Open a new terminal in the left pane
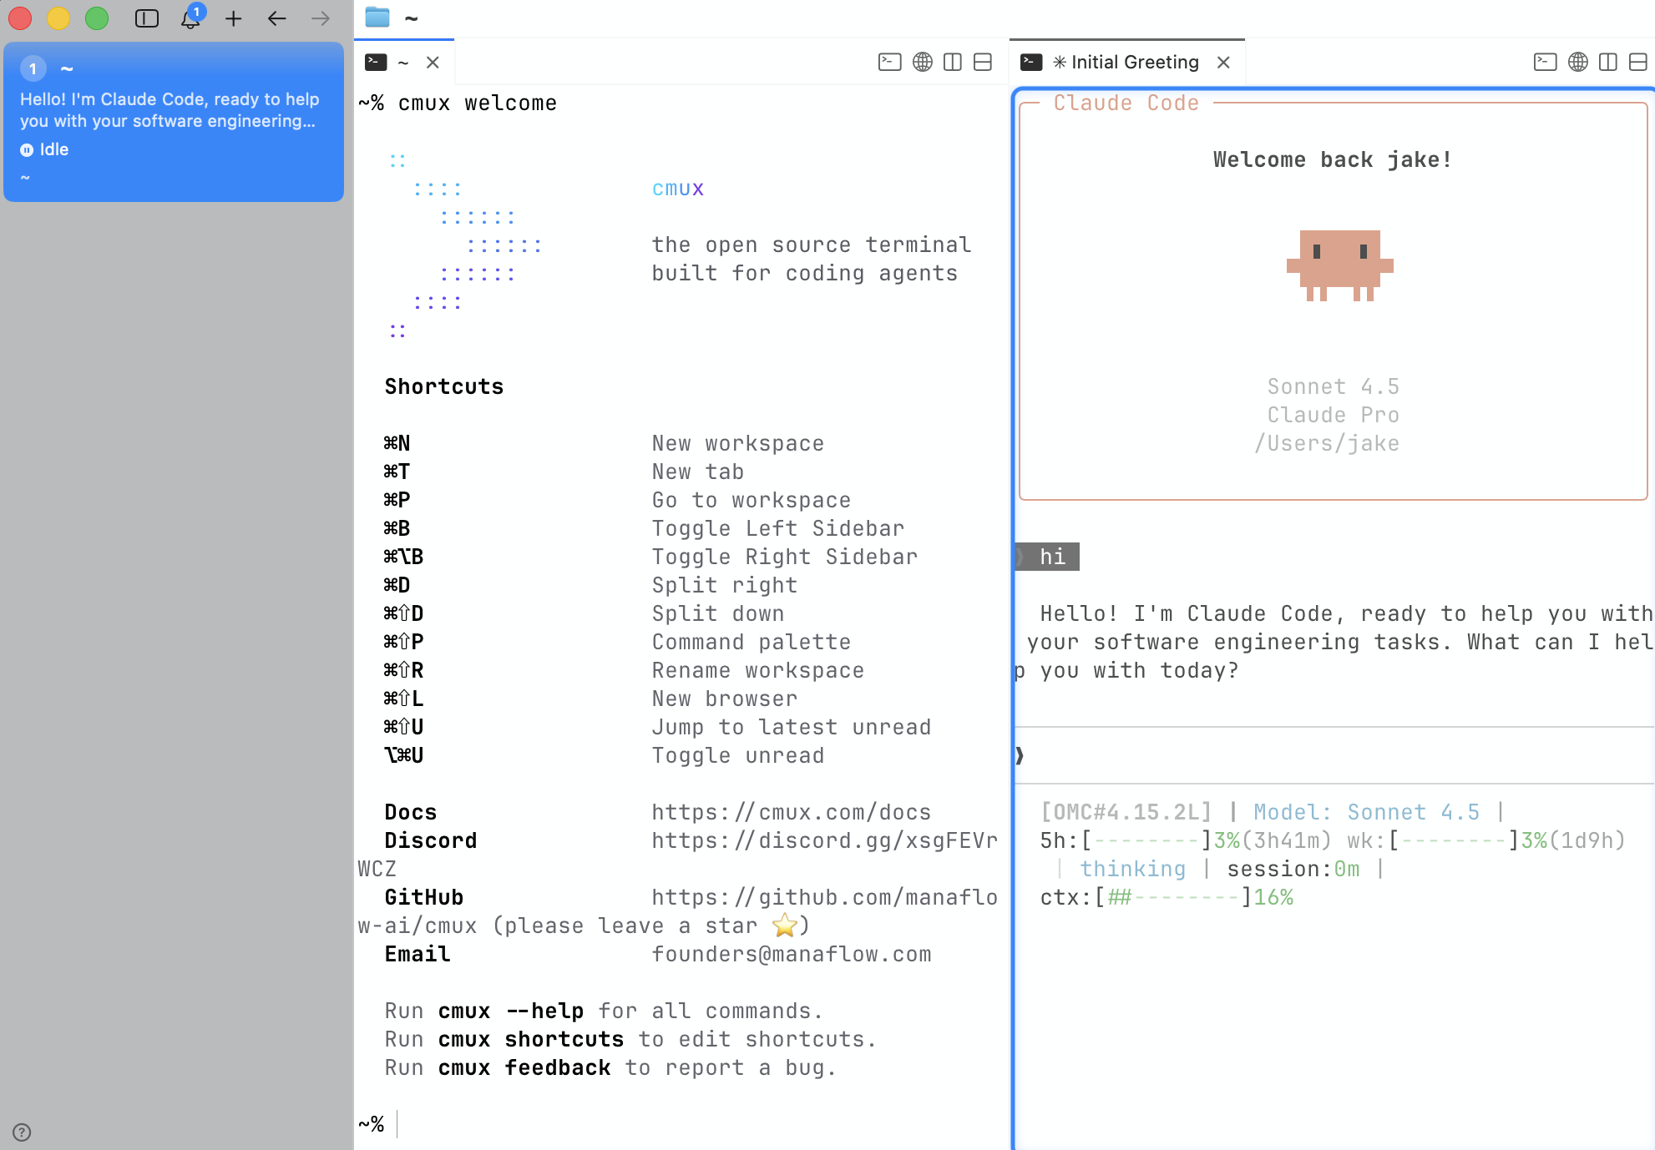Screen dimensions: 1655x1150 coord(890,63)
